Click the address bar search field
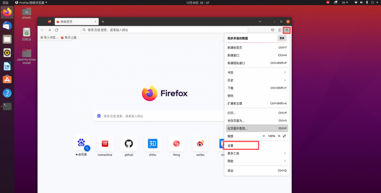 coord(164,30)
